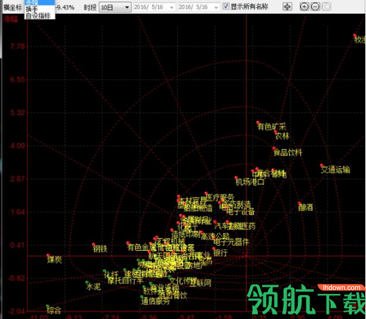The image size is (366, 319).
Task: Click the zoom out minus icon
Action: (x=315, y=7)
